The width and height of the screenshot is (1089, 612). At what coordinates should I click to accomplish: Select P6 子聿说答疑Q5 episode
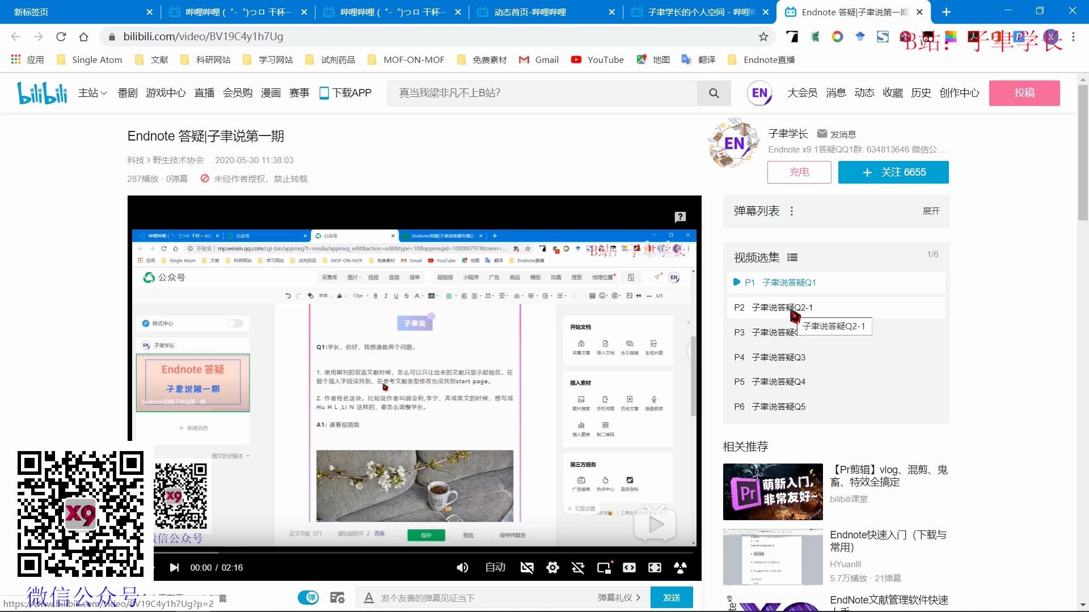tap(836, 407)
